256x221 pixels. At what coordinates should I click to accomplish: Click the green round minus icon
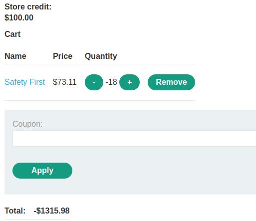[94, 82]
